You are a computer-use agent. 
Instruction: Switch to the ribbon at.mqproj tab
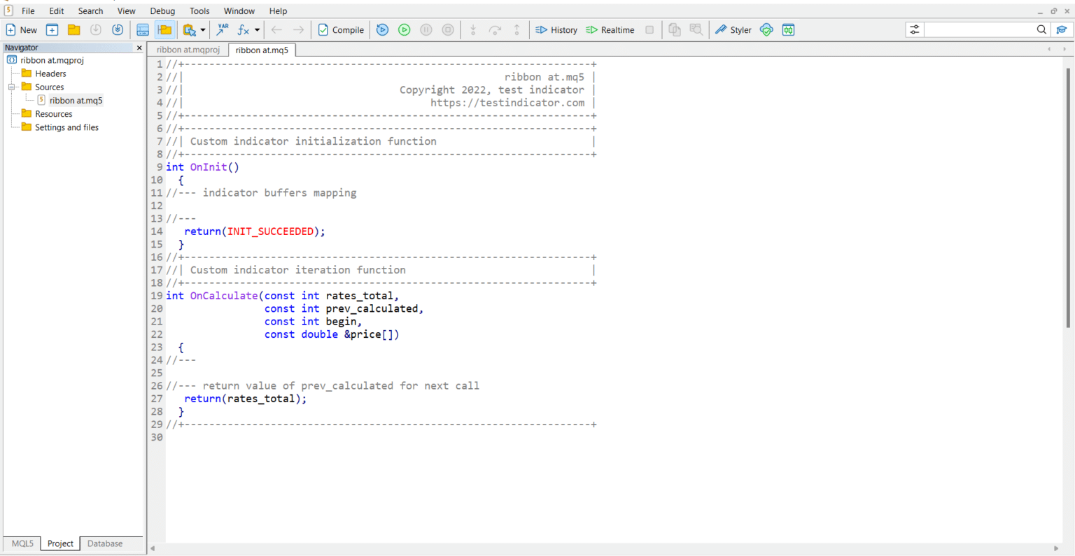click(x=188, y=50)
